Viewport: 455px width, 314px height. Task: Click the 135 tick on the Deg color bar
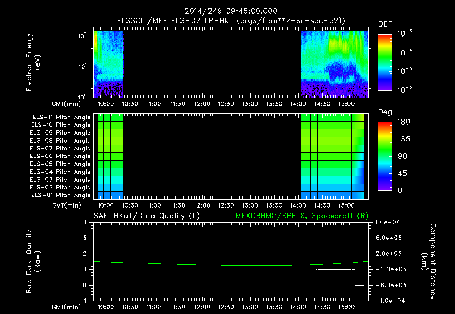click(403, 139)
